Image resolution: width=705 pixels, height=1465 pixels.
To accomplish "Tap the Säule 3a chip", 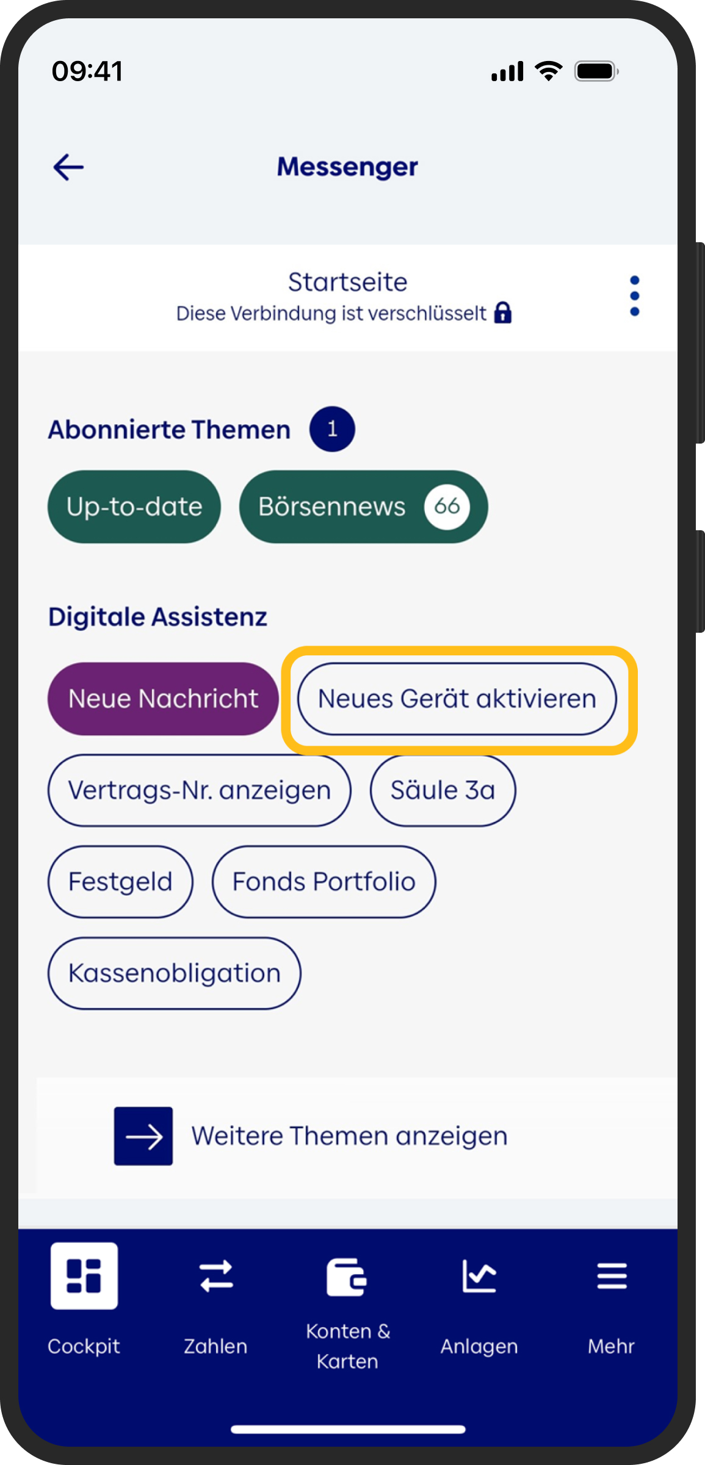I will click(x=443, y=790).
